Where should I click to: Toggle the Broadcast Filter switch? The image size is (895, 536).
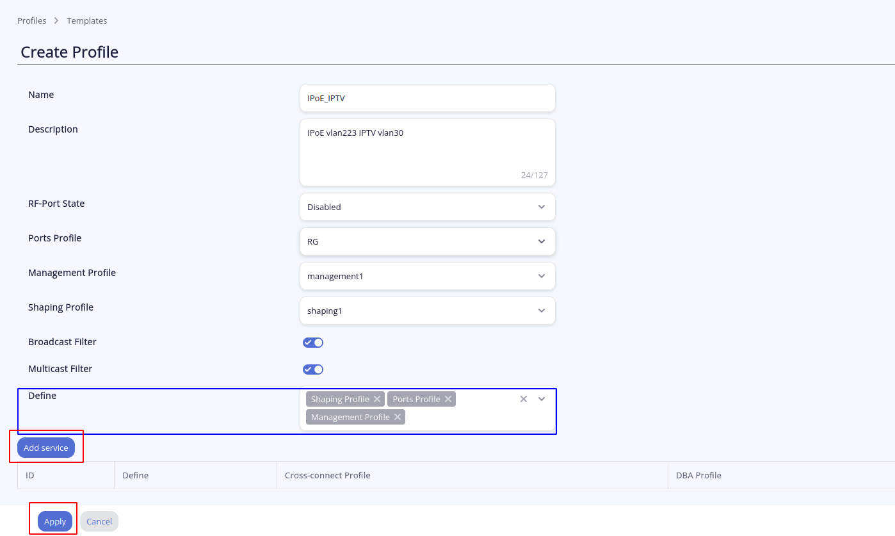(313, 343)
